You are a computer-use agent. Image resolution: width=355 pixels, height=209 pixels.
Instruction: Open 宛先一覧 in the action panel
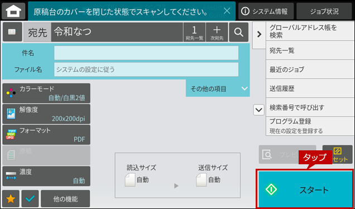tap(310, 50)
